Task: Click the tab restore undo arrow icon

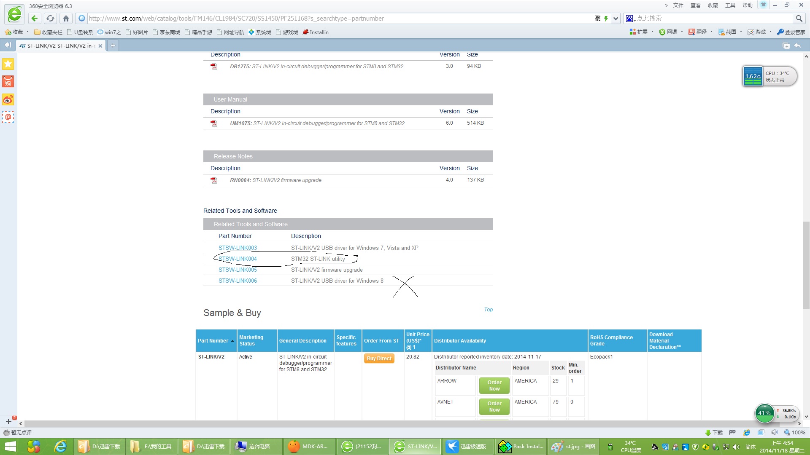Action: tap(797, 45)
